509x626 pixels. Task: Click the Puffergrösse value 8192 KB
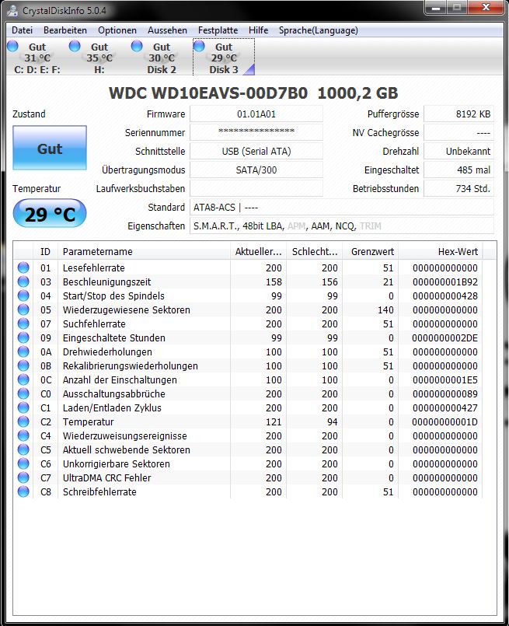coord(458,114)
